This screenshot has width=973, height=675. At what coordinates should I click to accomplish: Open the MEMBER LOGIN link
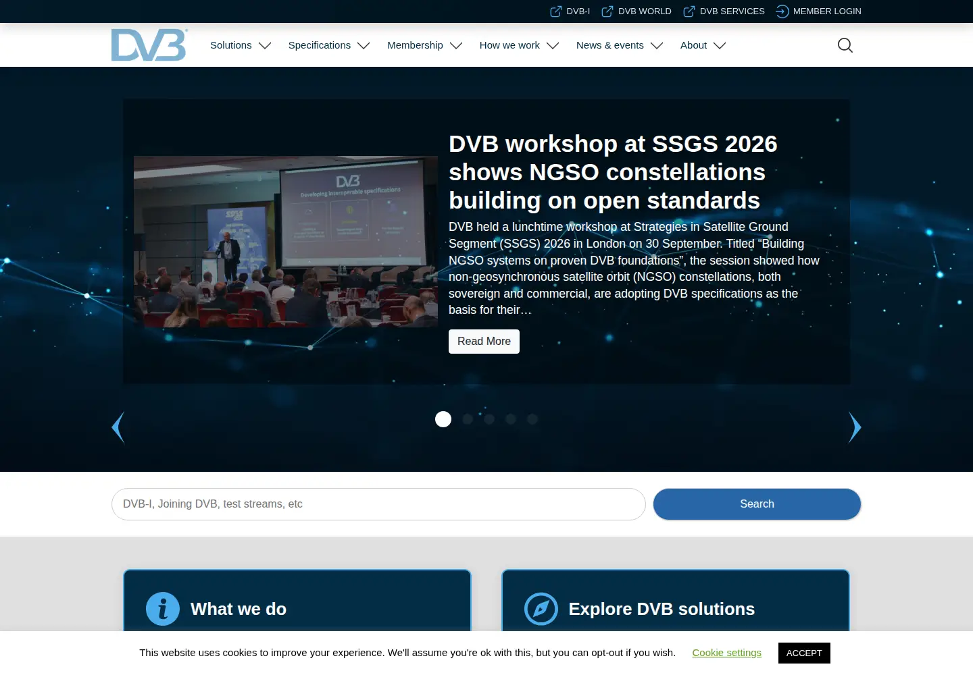click(827, 11)
